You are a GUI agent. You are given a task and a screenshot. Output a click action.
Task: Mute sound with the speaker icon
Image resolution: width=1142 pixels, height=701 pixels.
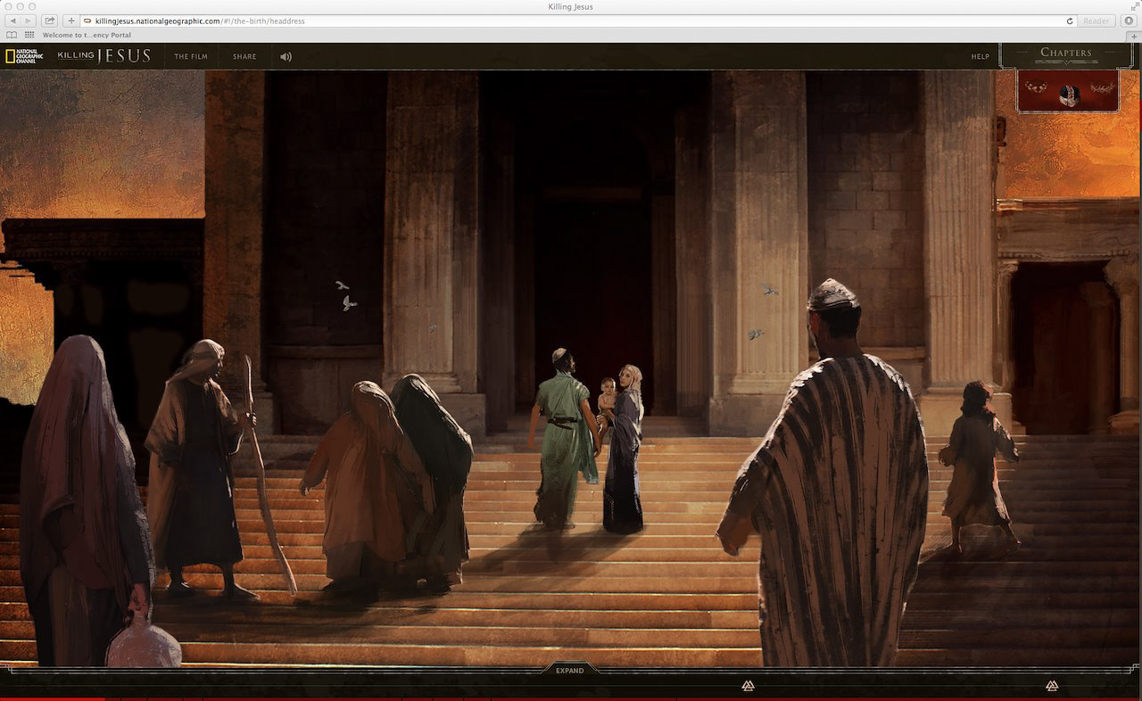pyautogui.click(x=285, y=56)
